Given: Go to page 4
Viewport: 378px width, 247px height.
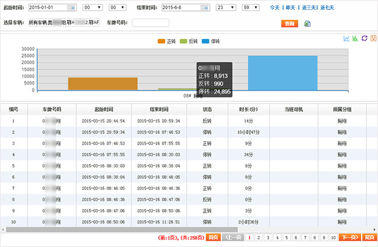Looking at the screenshot, I should pyautogui.click(x=277, y=238).
